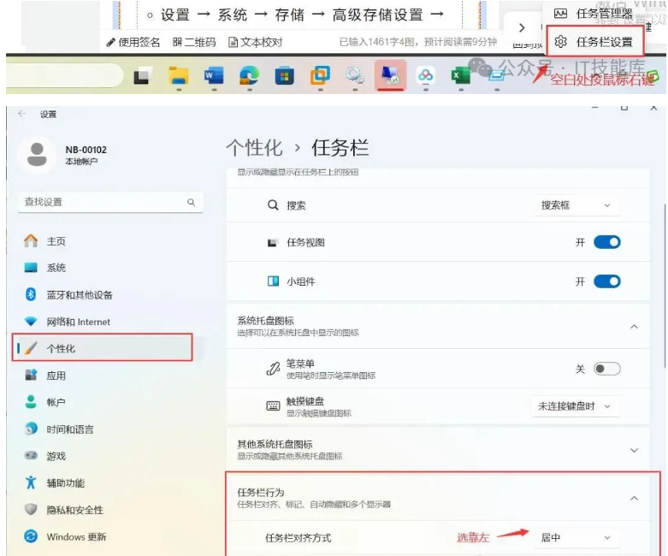Viewport: 668px width, 556px height.
Task: Collapse the 系统托盘图标 section
Action: click(x=634, y=327)
